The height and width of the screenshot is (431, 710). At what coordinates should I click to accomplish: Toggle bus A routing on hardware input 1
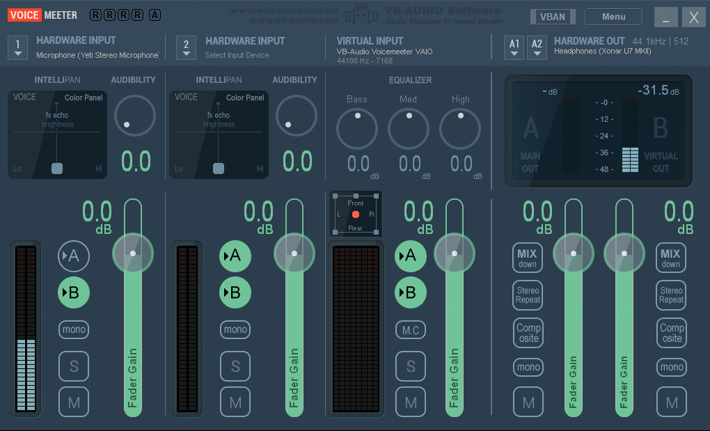[x=74, y=257]
